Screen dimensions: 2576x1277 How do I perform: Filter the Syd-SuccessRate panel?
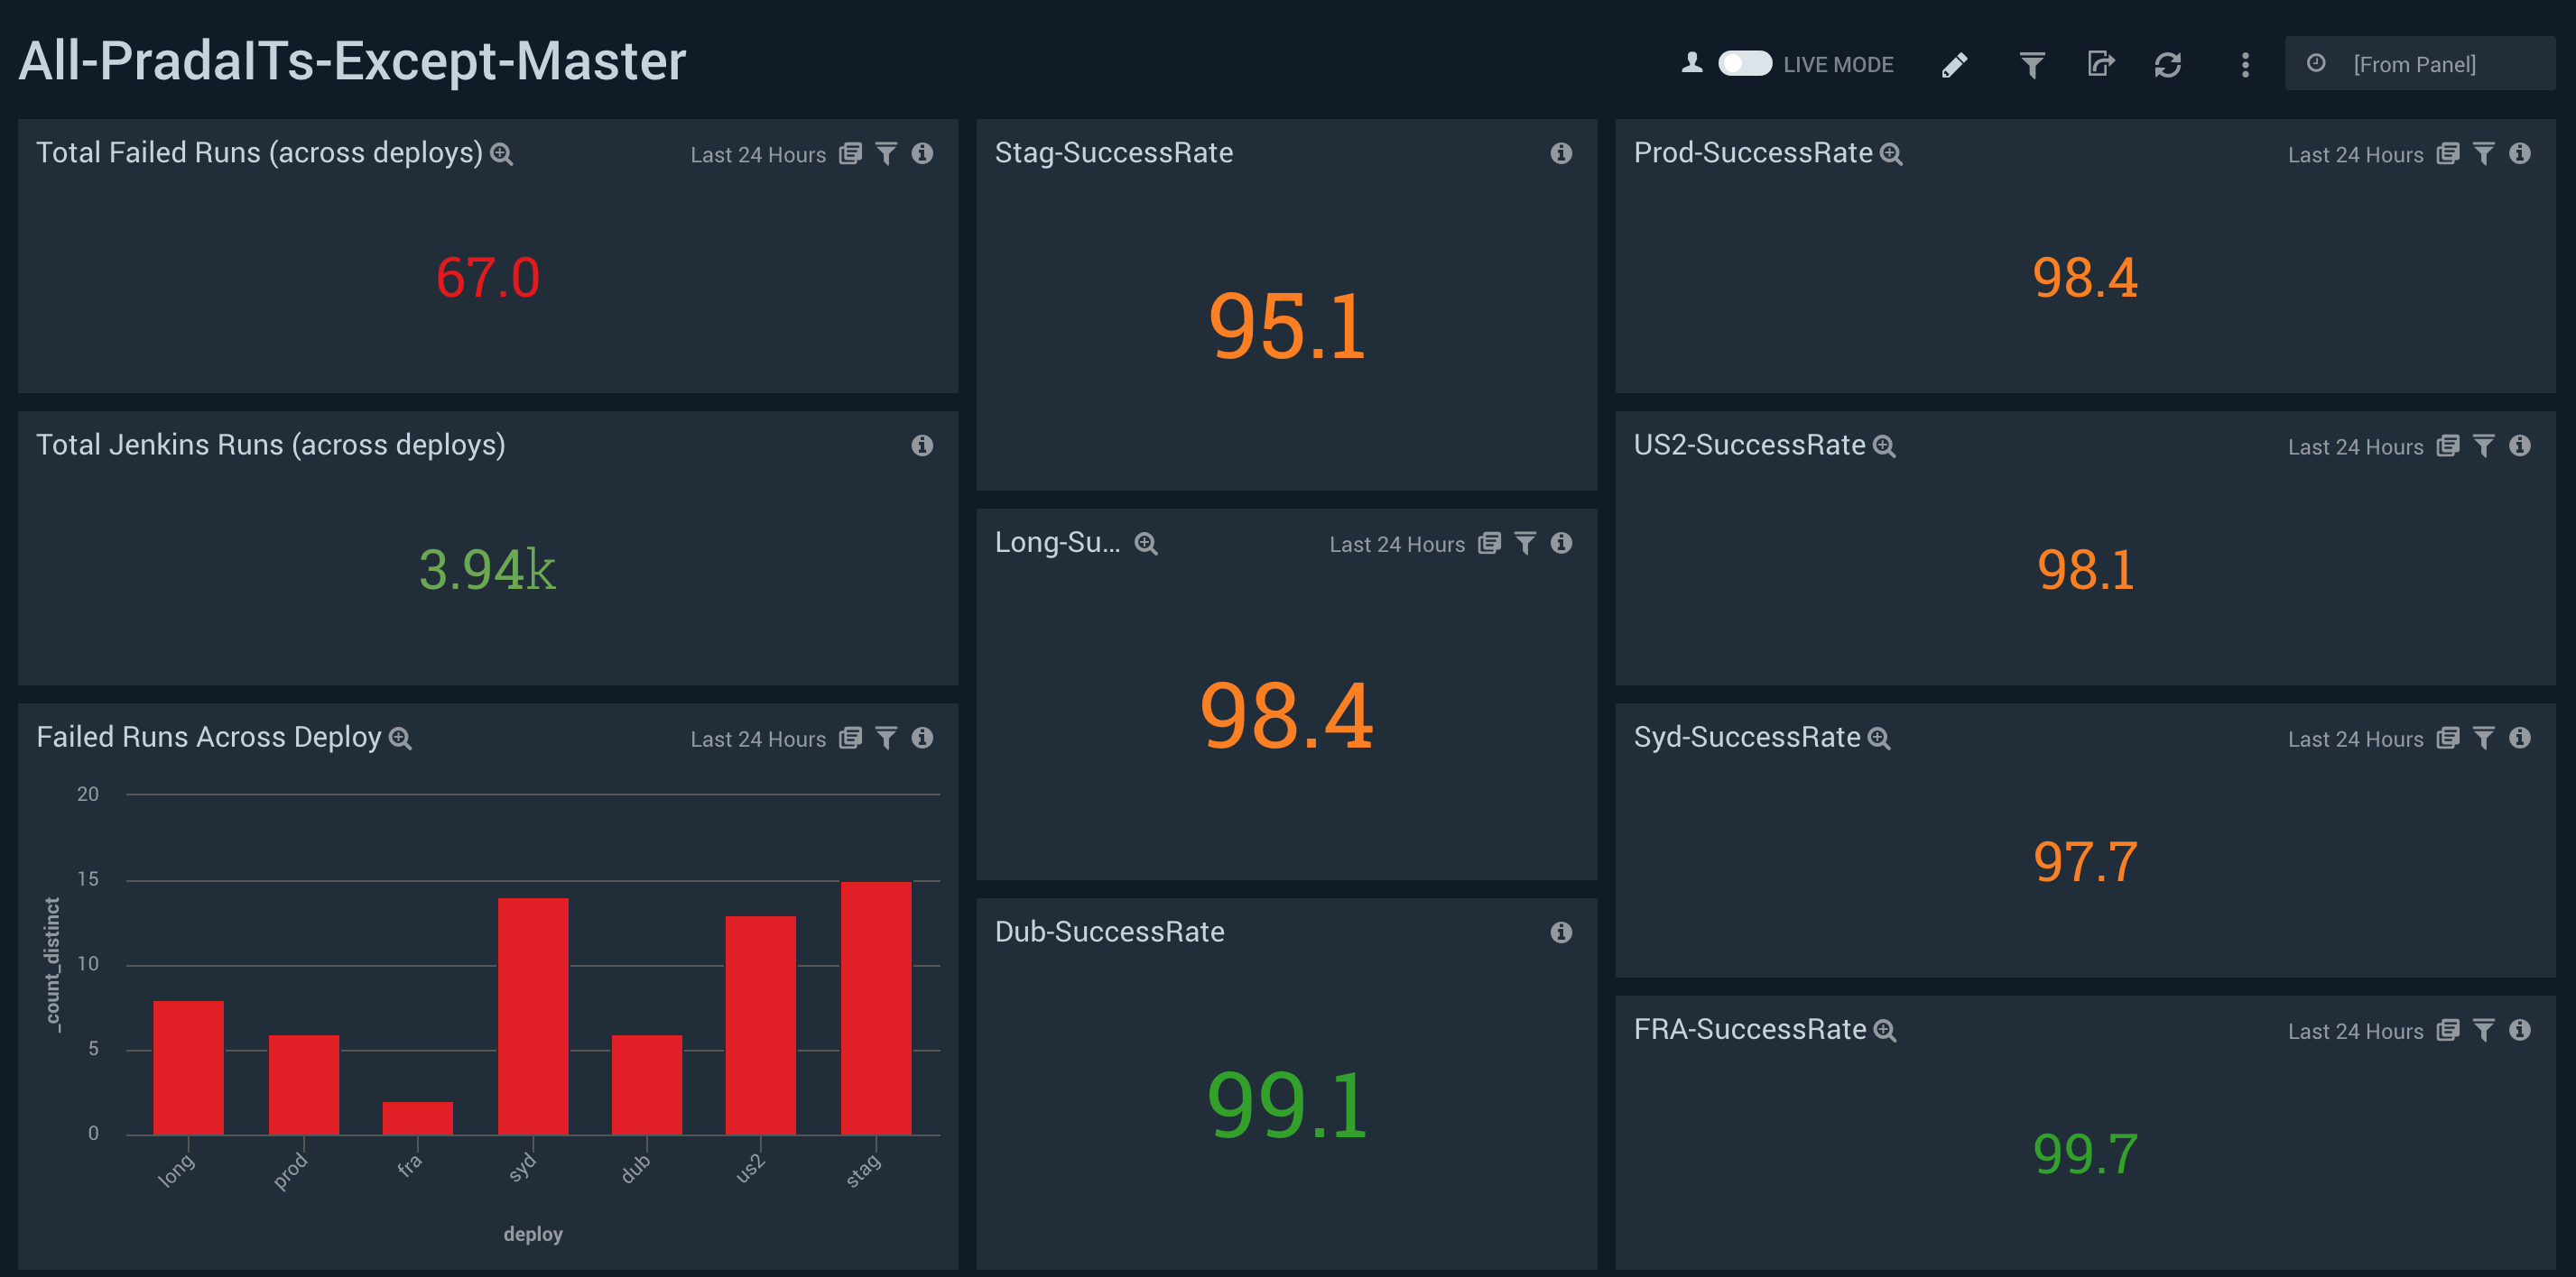tap(2483, 739)
